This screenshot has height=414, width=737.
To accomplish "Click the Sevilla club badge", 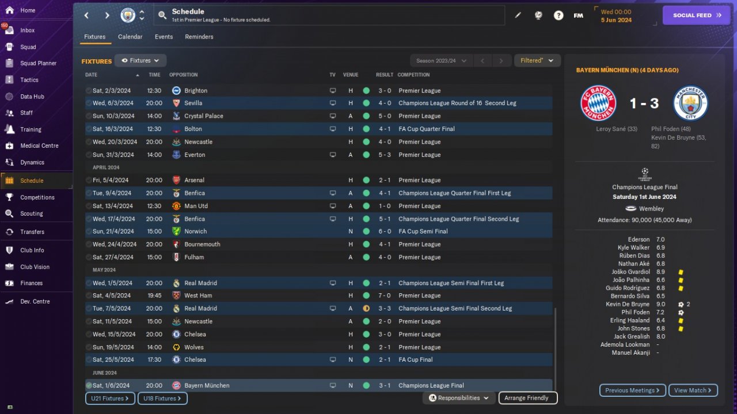I will coord(176,103).
